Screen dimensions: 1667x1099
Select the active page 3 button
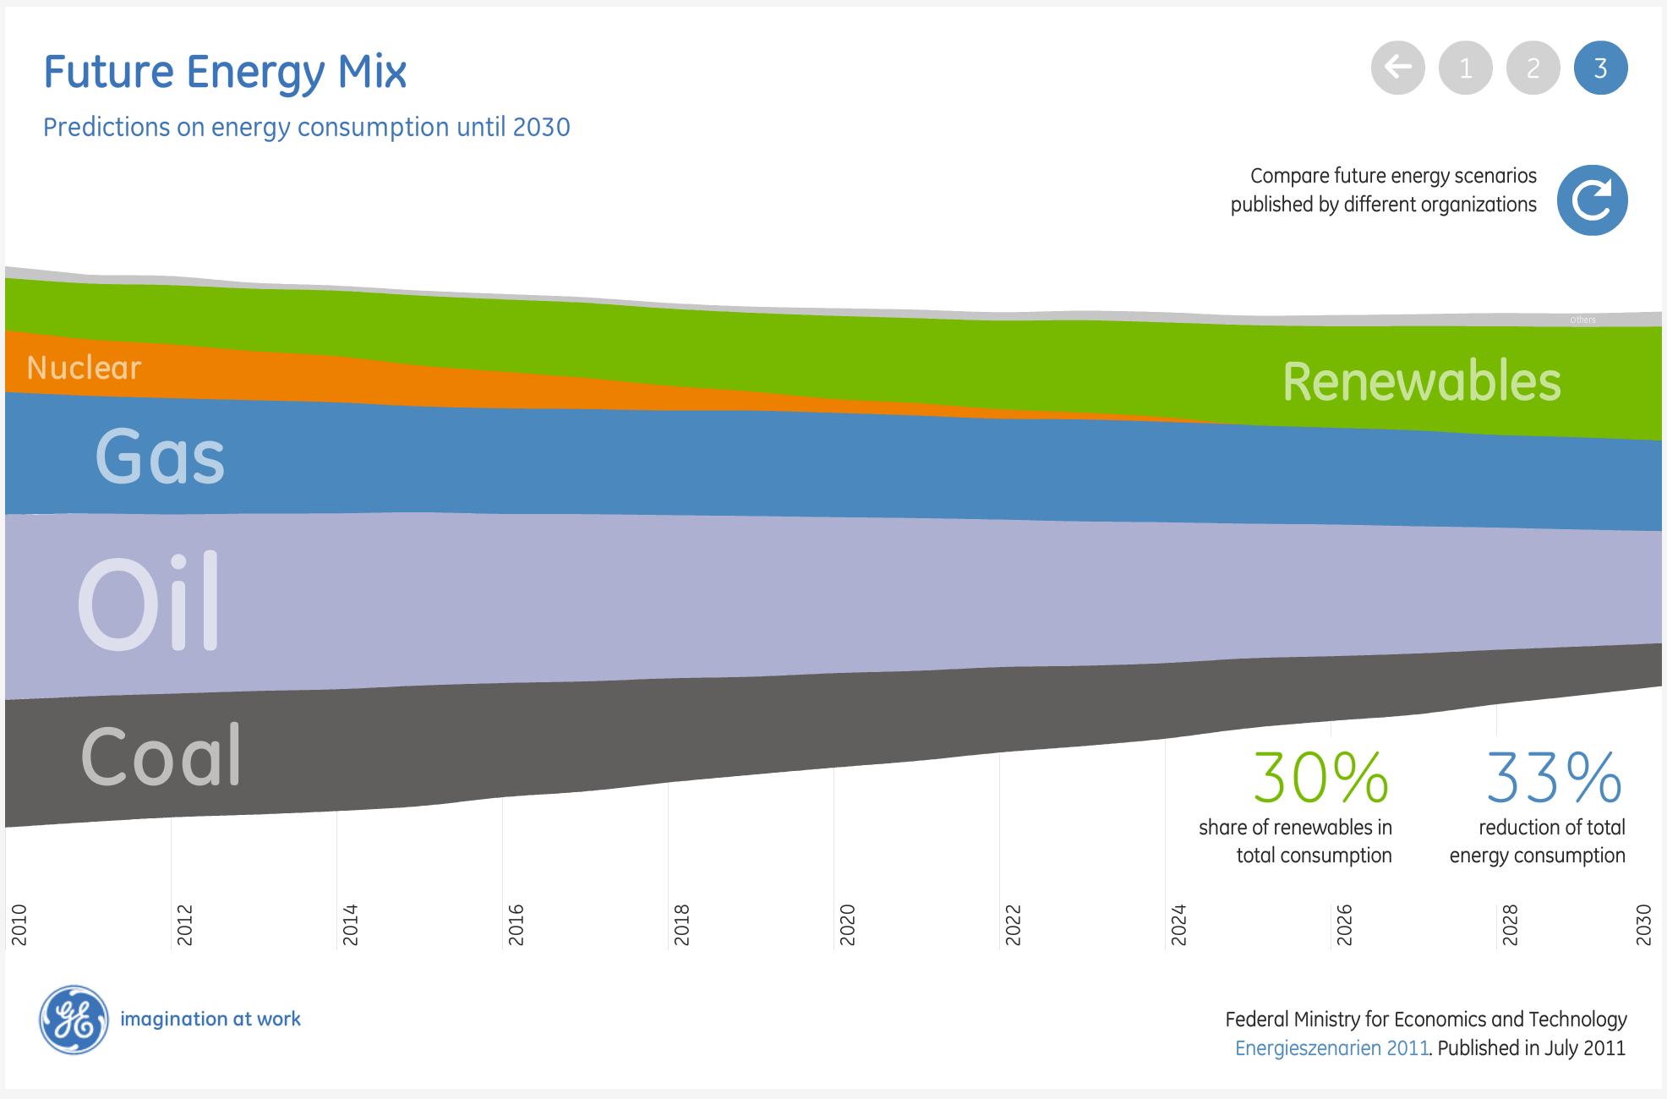(x=1600, y=68)
